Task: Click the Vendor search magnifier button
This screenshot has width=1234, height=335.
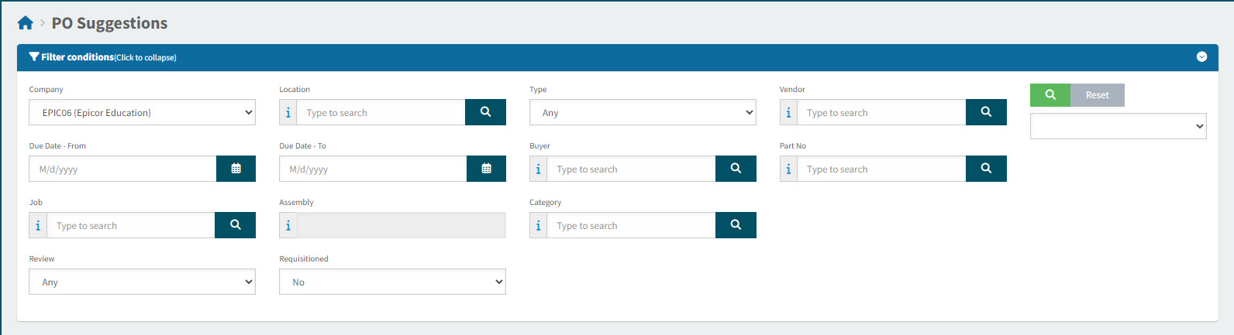Action: tap(986, 112)
